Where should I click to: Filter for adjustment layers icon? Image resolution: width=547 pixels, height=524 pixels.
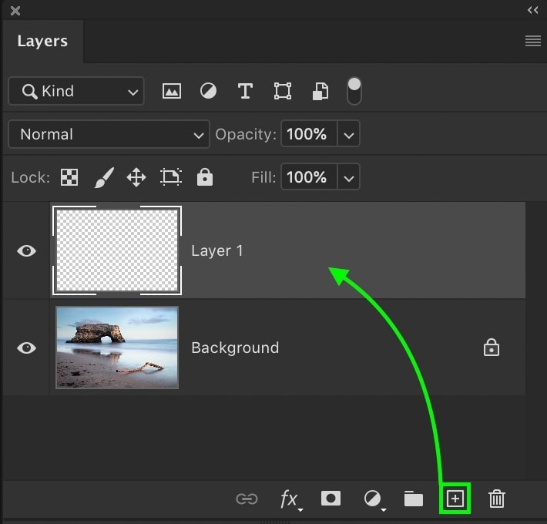click(x=208, y=91)
